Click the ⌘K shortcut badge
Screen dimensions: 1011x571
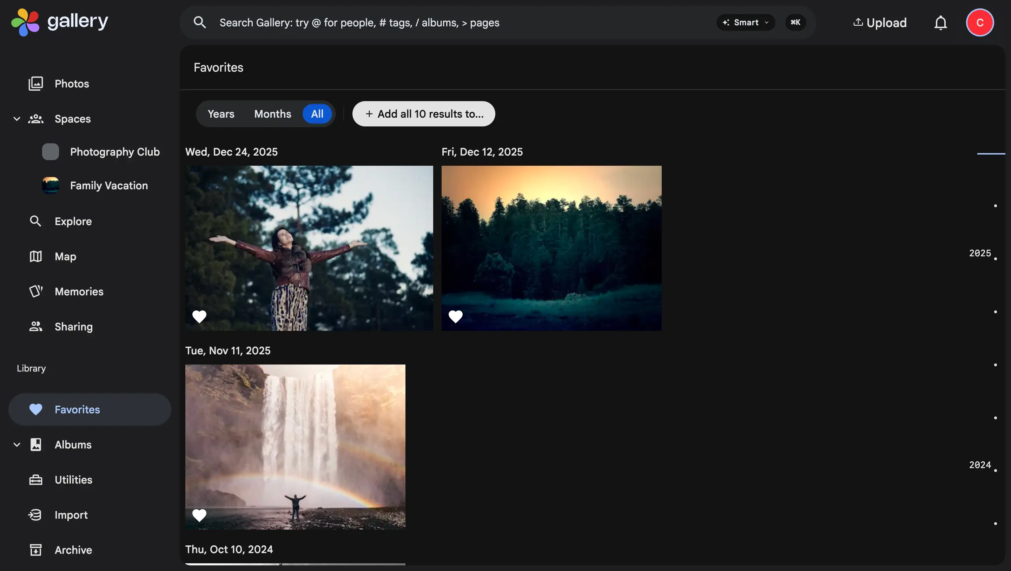click(795, 22)
